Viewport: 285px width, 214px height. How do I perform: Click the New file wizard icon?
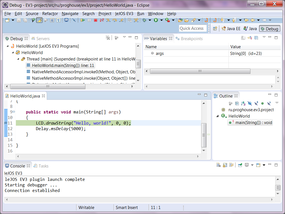[x=7, y=20]
